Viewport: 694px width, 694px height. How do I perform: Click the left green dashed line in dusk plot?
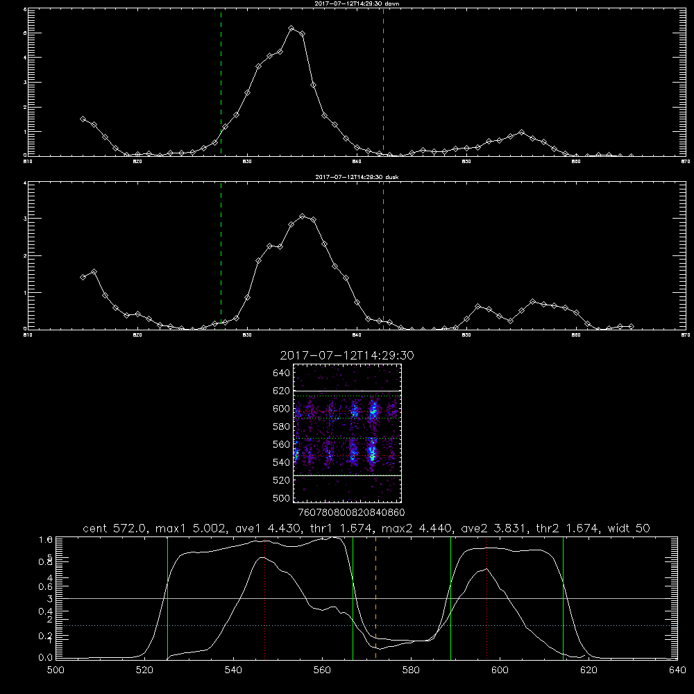pyautogui.click(x=221, y=255)
